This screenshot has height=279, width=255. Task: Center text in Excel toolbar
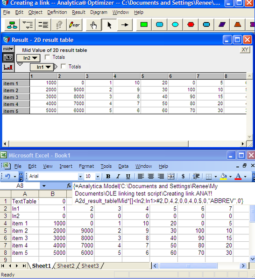tap(151, 177)
